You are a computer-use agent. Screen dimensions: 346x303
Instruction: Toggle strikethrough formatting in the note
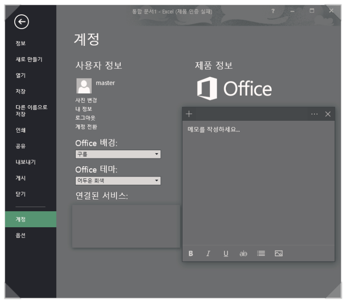[x=243, y=253]
